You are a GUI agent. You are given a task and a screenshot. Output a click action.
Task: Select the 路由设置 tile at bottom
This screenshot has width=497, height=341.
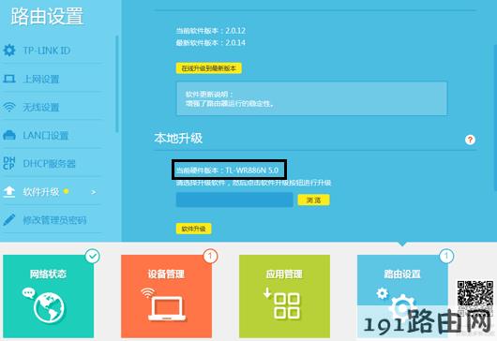pos(402,296)
